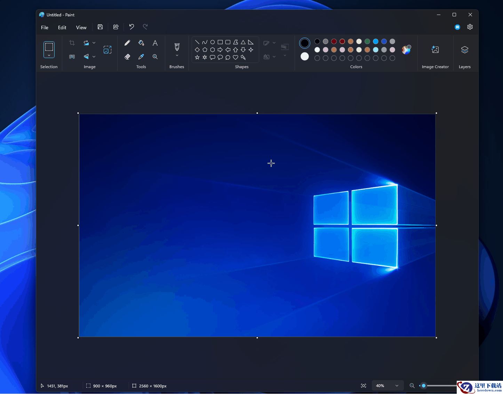Click the Flip image icon
Screen dimensions: 503x394
[86, 56]
